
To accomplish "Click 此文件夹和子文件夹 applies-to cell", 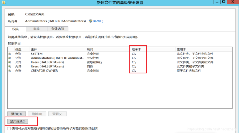I will [x=190, y=66].
